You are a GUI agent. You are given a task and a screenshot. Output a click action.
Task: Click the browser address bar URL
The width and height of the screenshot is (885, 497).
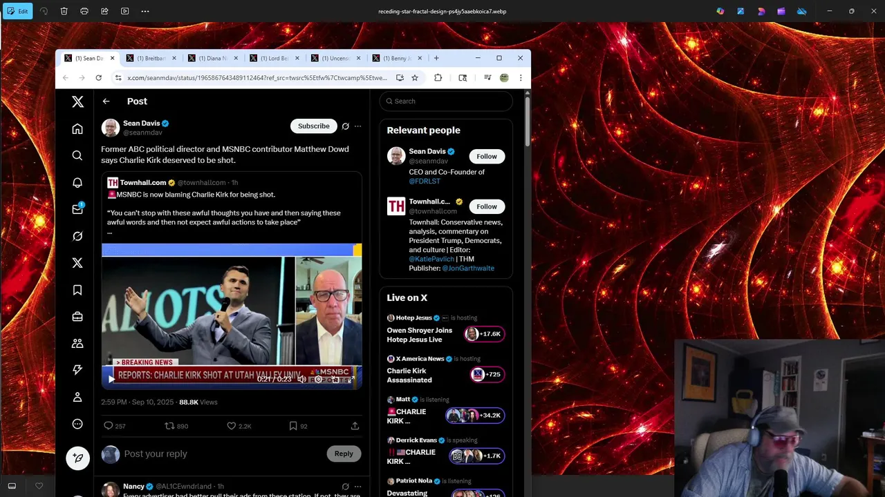tap(257, 78)
